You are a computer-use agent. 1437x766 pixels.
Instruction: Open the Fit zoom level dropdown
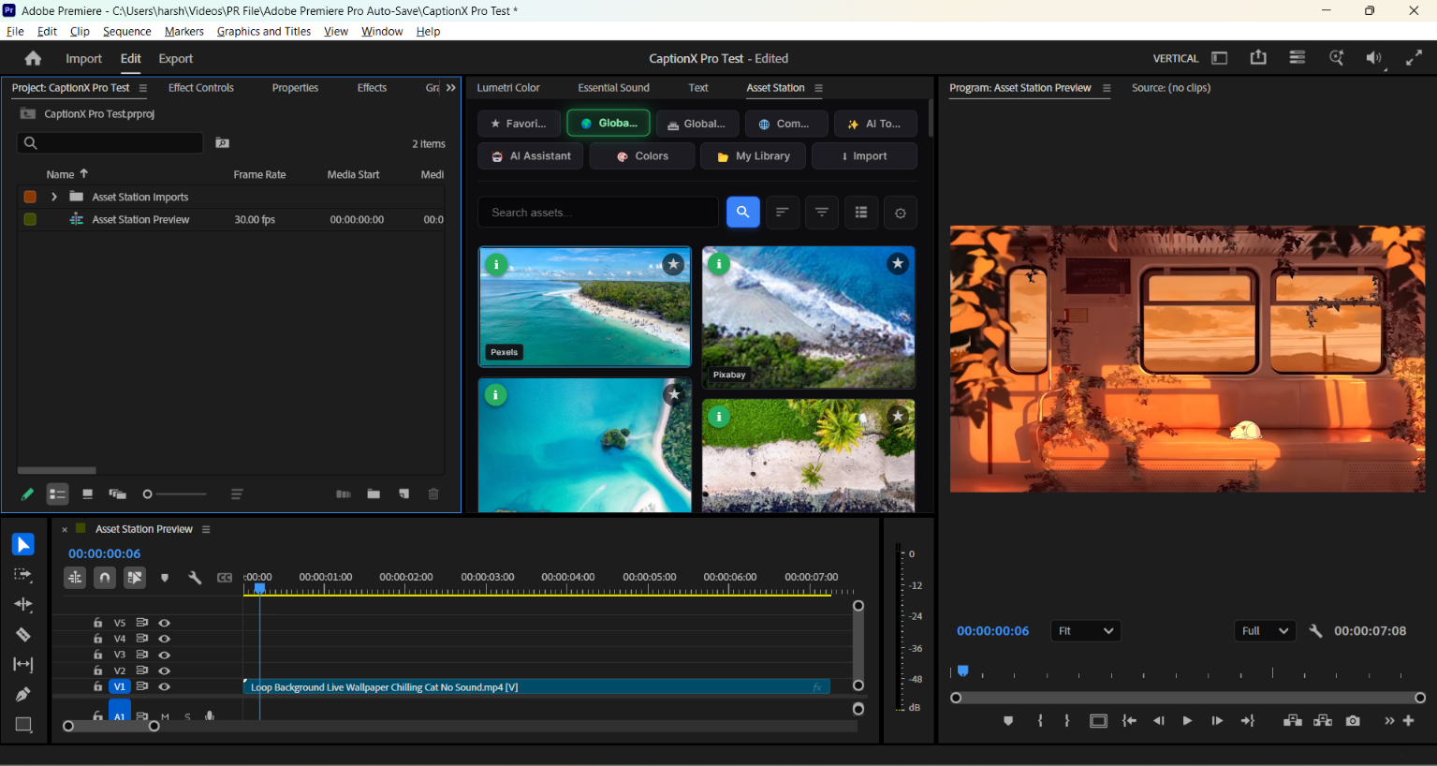[x=1086, y=631]
